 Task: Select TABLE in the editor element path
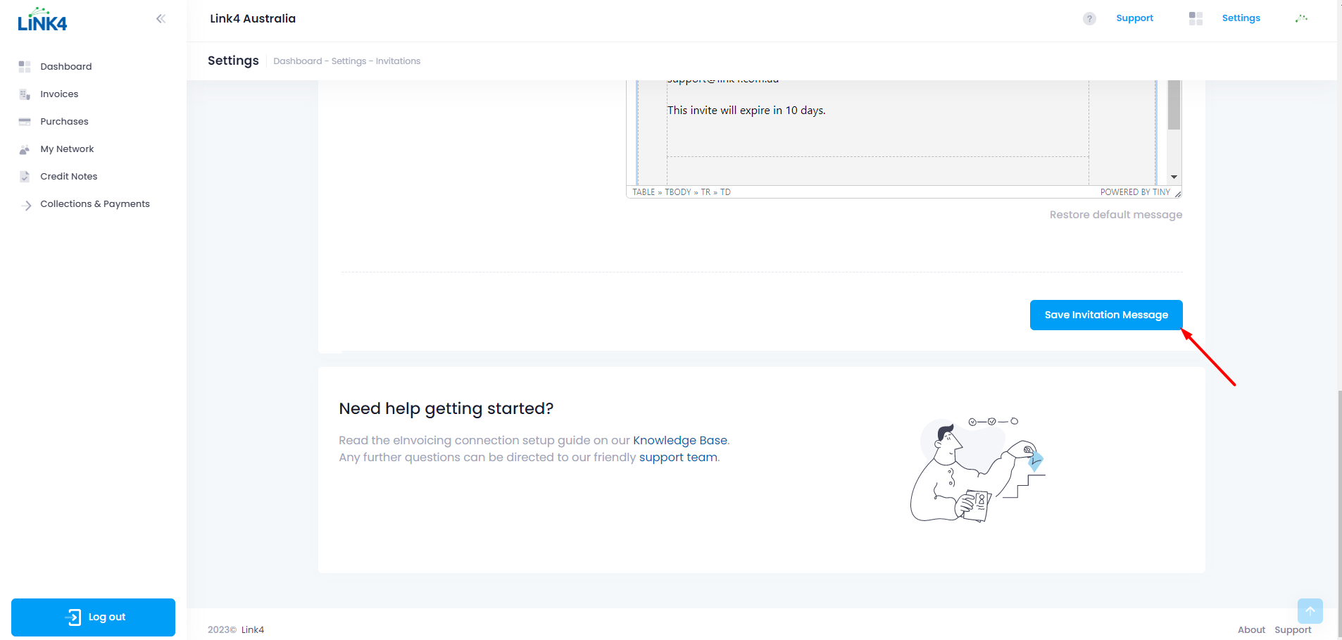point(644,192)
